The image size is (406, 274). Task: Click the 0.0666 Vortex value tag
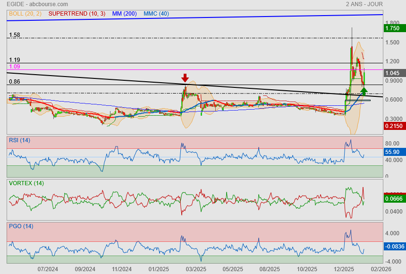pos(392,199)
